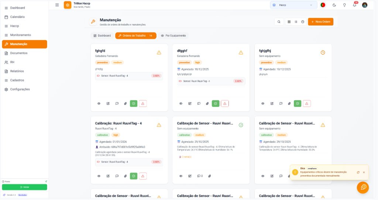Viewport: 378px width, 200px height.
Task: Open Relatórios in sidebar
Action: click(24, 71)
